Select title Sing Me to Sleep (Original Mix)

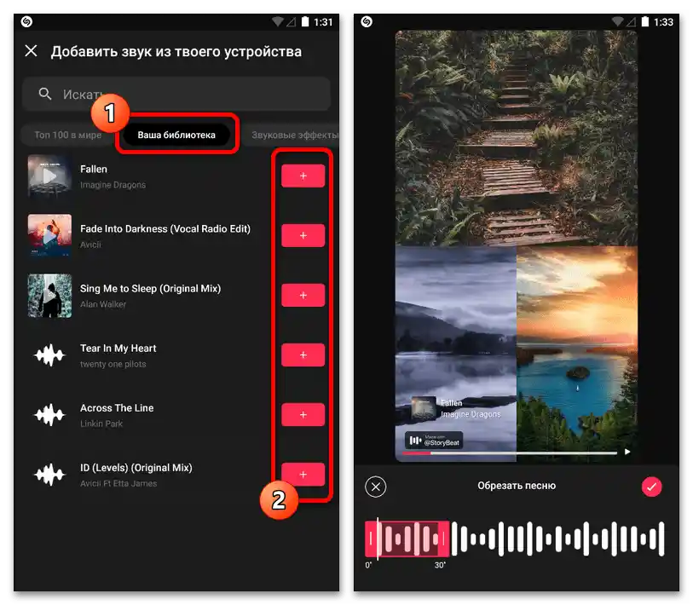[x=150, y=289]
